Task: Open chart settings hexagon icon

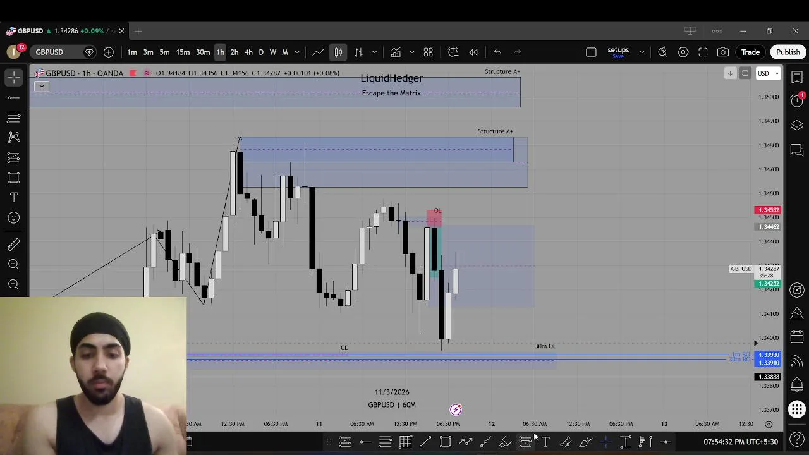Action: tap(683, 52)
